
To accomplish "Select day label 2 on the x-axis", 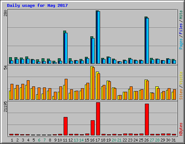I will 17,140.
